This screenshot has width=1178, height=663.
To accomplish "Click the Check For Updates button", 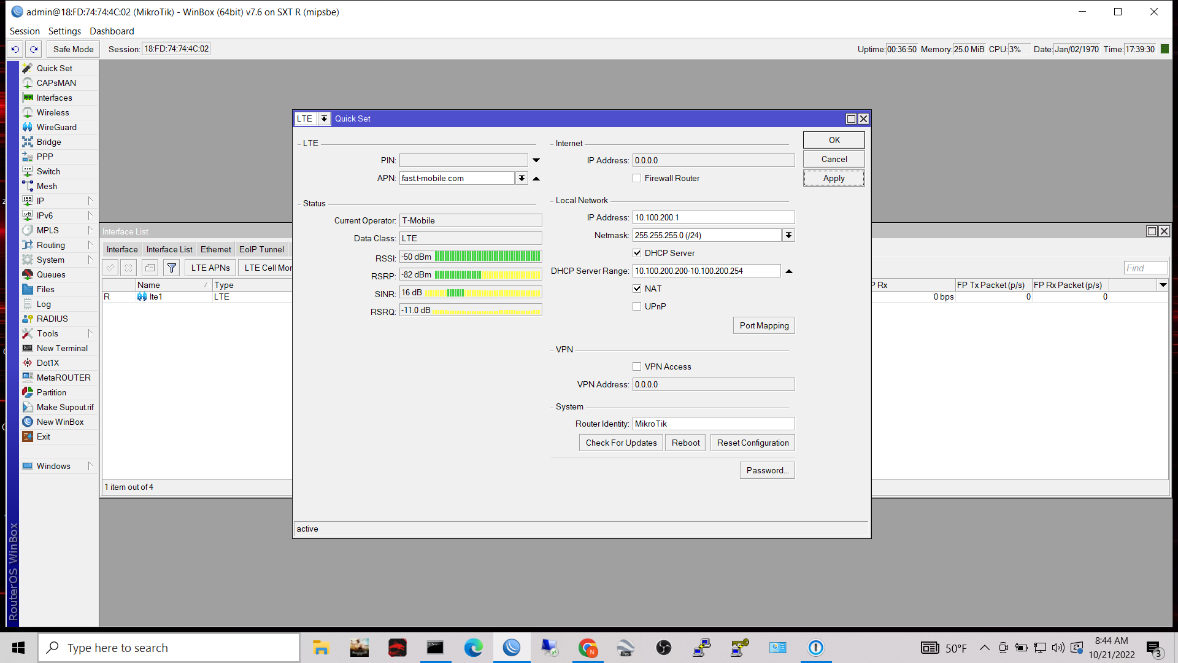I will point(620,442).
